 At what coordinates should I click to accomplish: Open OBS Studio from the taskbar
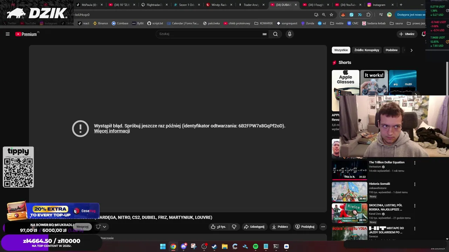204,246
